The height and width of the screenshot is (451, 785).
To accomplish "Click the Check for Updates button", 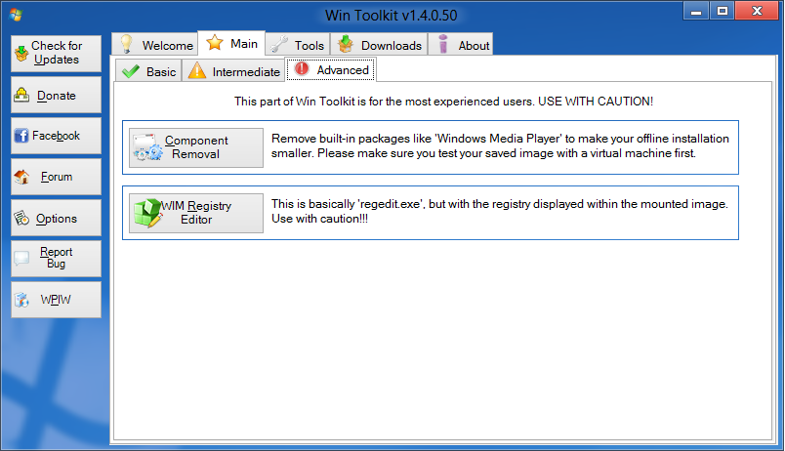I will click(56, 53).
